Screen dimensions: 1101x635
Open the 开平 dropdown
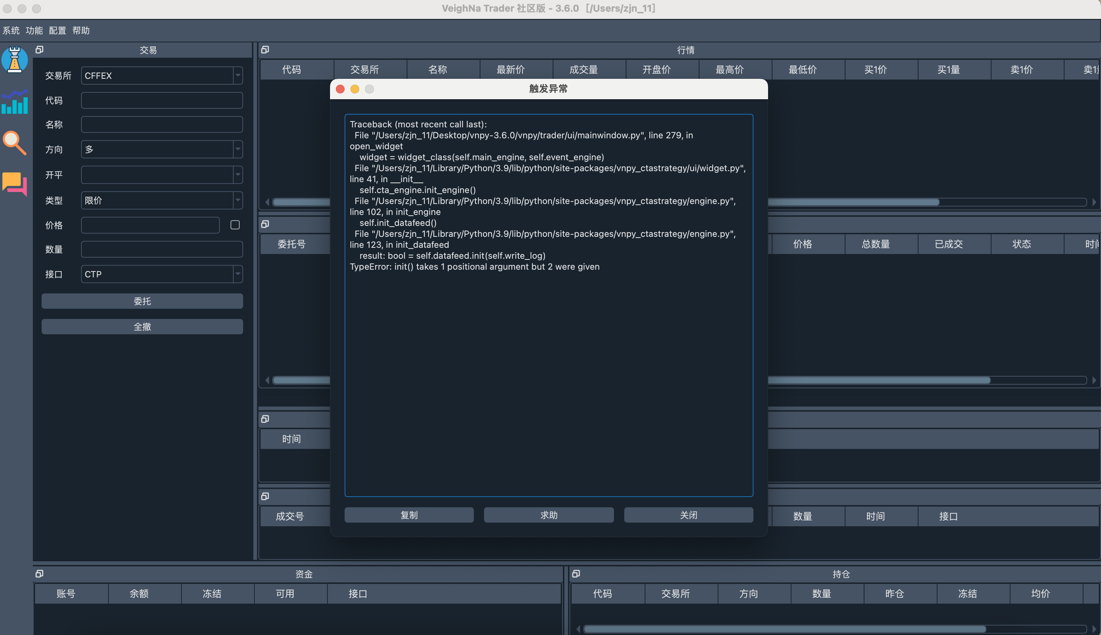point(238,175)
